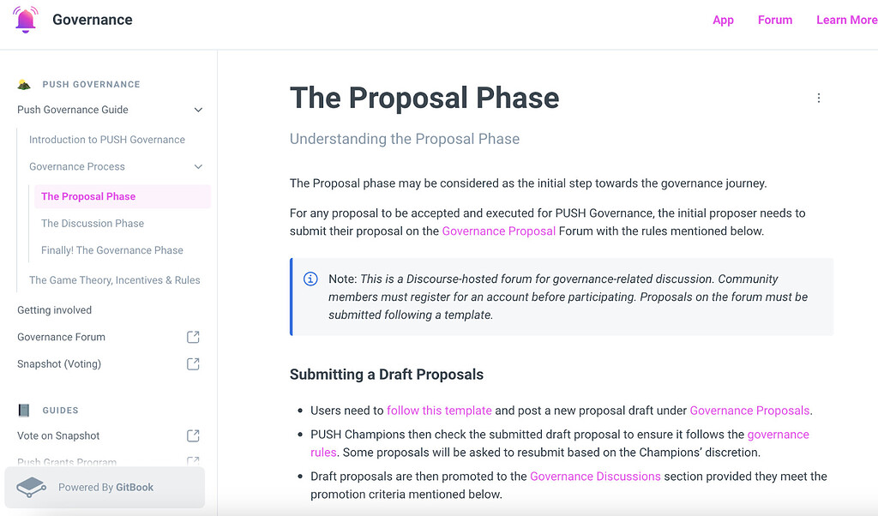Click the Learn More navigation link

click(846, 20)
